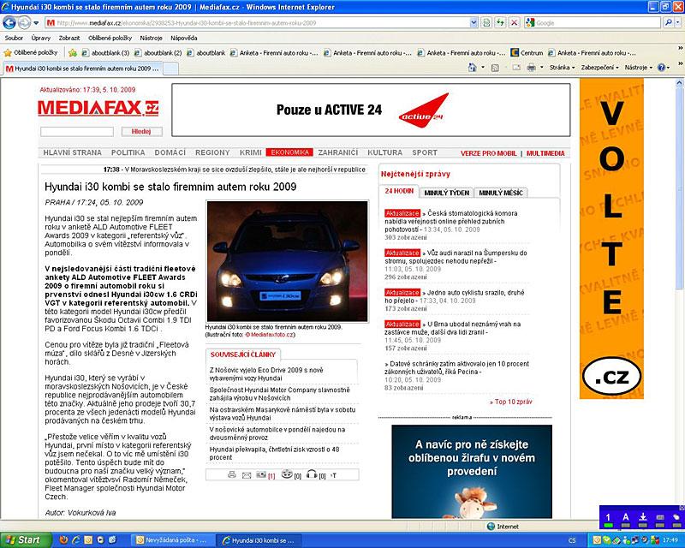Open the Úpravy menu
Screen dimensions: 685x548
[x=41, y=38]
